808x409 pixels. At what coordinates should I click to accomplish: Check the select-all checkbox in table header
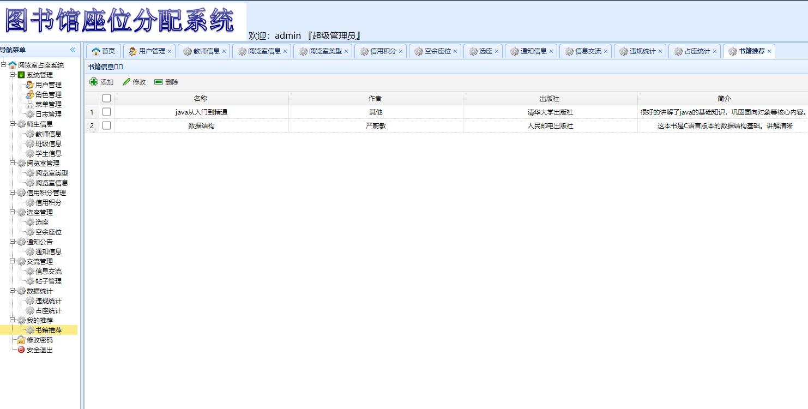pos(106,98)
